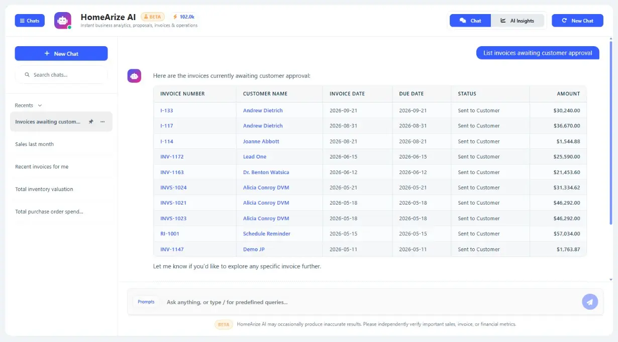Switch to the Chat tab
The image size is (618, 342).
coord(470,21)
